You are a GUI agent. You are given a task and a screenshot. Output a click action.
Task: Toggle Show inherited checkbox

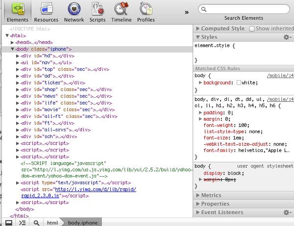tap(252, 28)
